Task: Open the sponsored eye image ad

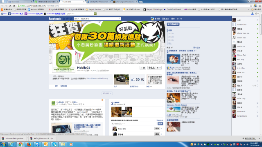Action: tap(173, 80)
